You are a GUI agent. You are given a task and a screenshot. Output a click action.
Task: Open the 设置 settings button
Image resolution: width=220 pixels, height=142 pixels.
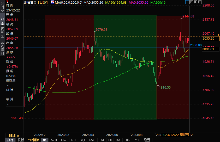[147, 140]
